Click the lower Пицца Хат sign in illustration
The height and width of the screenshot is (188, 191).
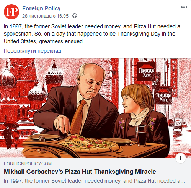pyautogui.click(x=163, y=96)
